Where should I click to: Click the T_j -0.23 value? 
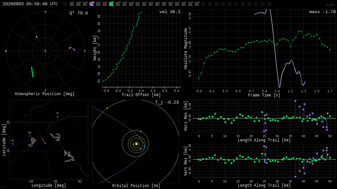pyautogui.click(x=167, y=102)
